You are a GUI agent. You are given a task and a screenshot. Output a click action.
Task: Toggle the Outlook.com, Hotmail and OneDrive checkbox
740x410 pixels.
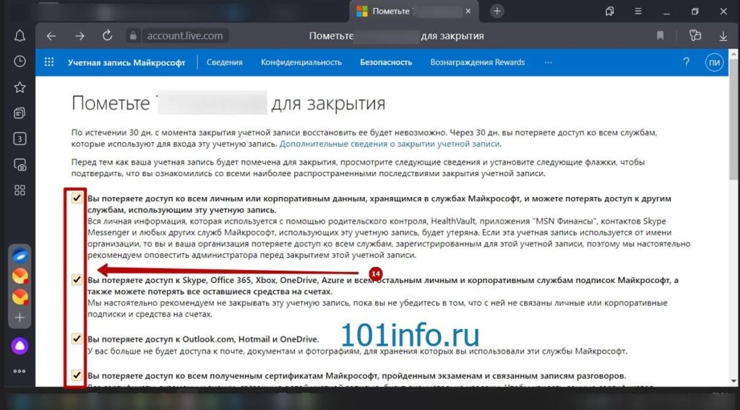tap(77, 339)
